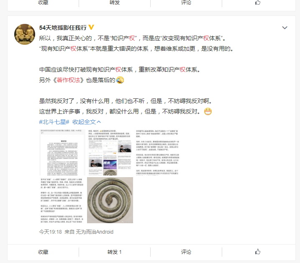The image size is (300, 263).
Task: Click username 54天地孤影任我行
Action: tap(63, 28)
